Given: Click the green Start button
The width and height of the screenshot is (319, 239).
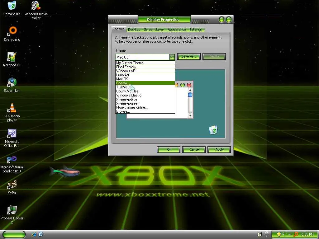Looking at the screenshot, I should click(x=14, y=234).
